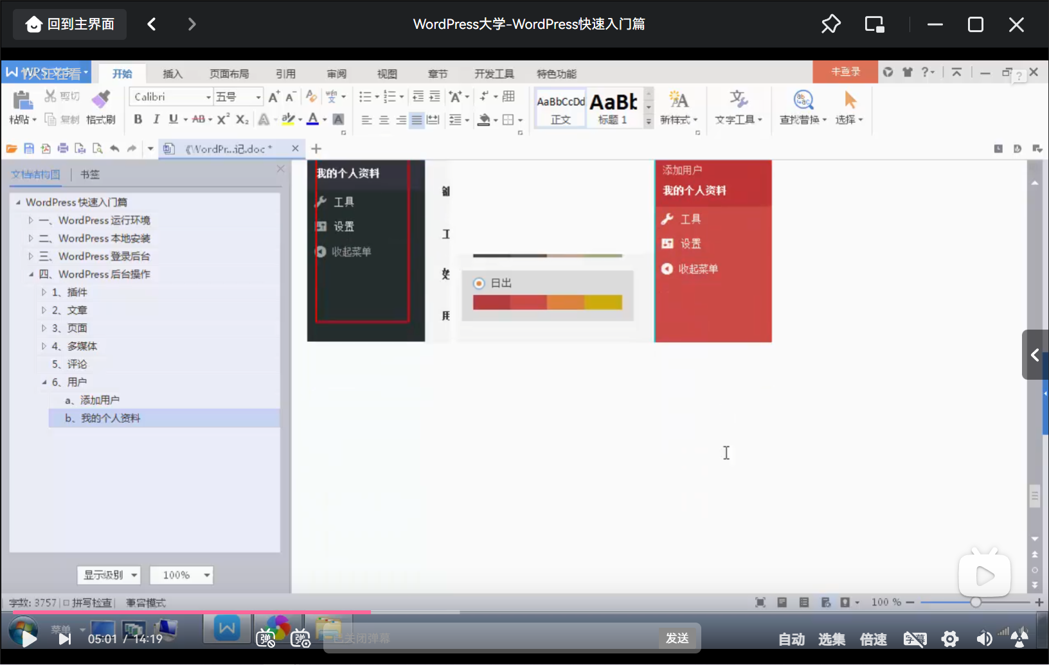Click the bullet list icon
Viewport: 1049px width, 665px height.
point(365,96)
